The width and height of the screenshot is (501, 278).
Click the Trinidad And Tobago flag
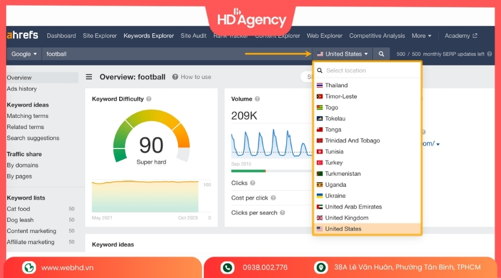(320, 141)
